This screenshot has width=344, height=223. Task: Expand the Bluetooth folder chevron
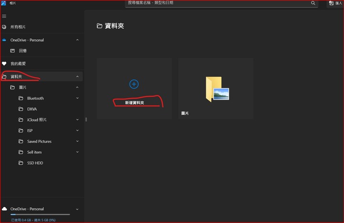coord(77,98)
